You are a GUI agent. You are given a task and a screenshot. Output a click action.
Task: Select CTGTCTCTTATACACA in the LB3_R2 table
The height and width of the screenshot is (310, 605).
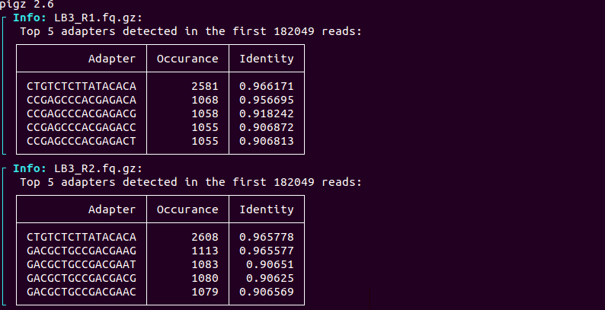82,237
